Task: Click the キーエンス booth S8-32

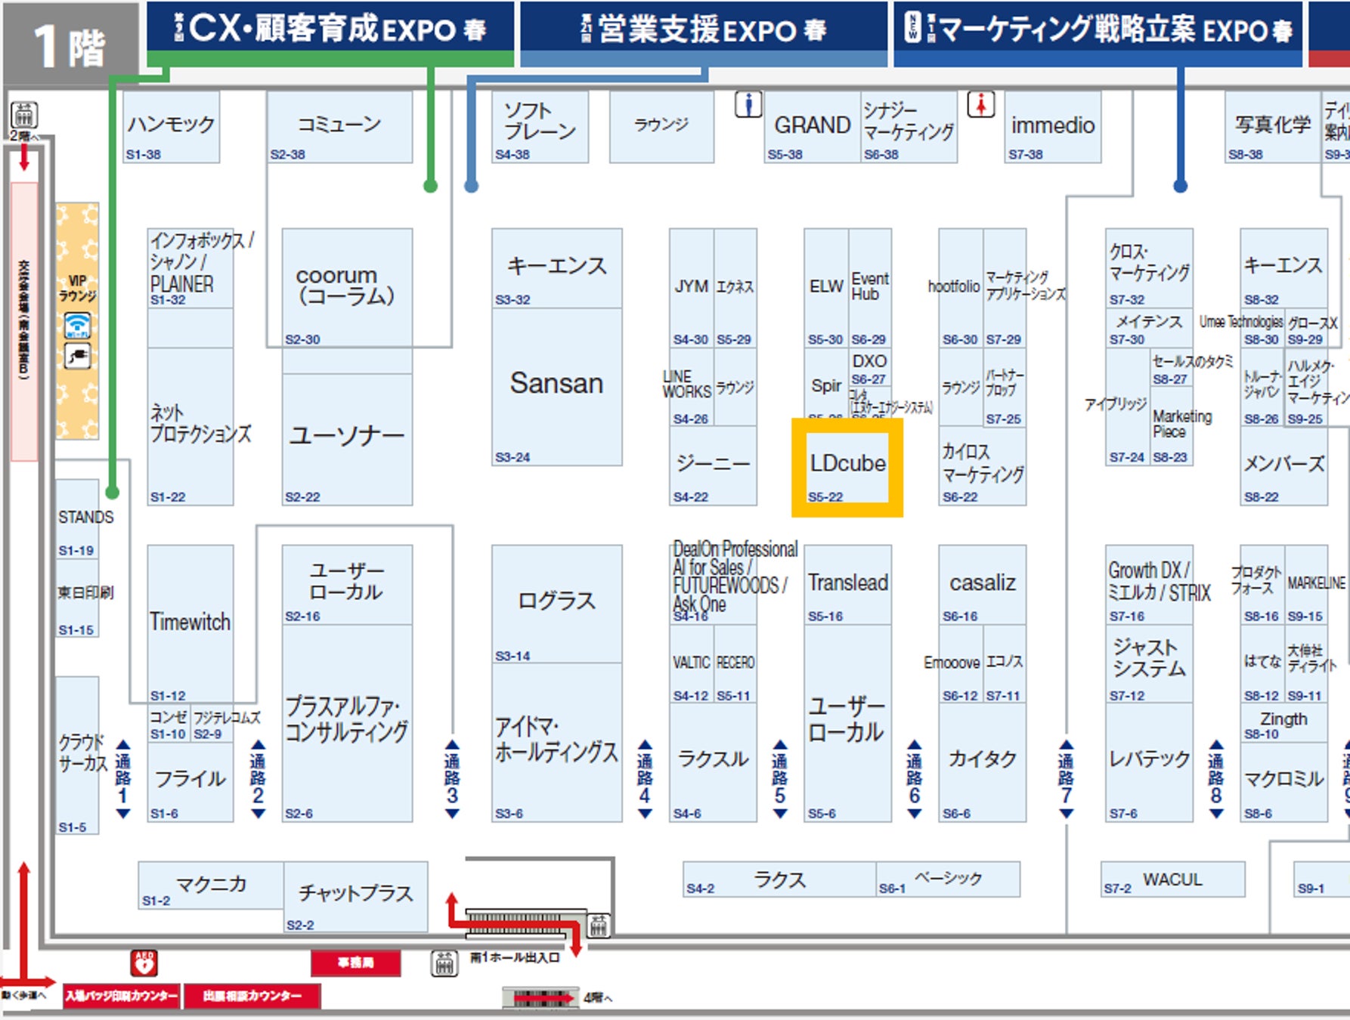Action: pos(1283,268)
